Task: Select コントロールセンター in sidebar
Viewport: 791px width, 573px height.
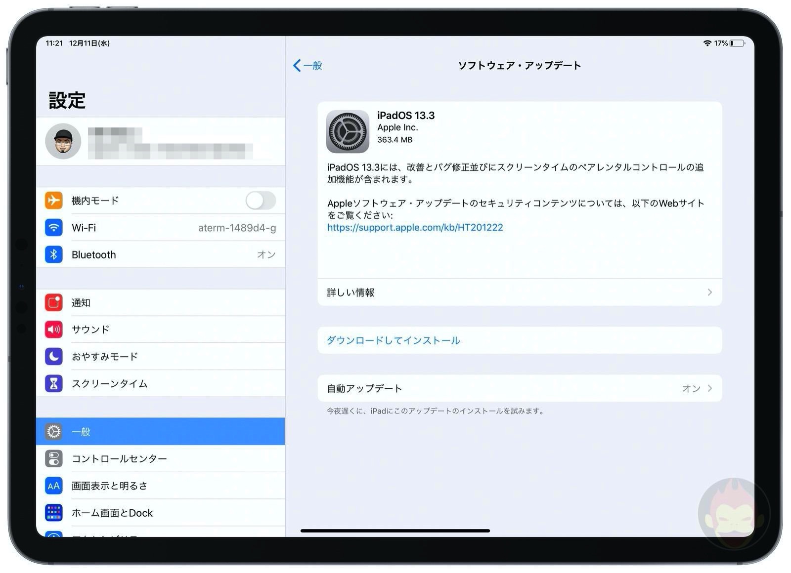Action: coord(161,458)
